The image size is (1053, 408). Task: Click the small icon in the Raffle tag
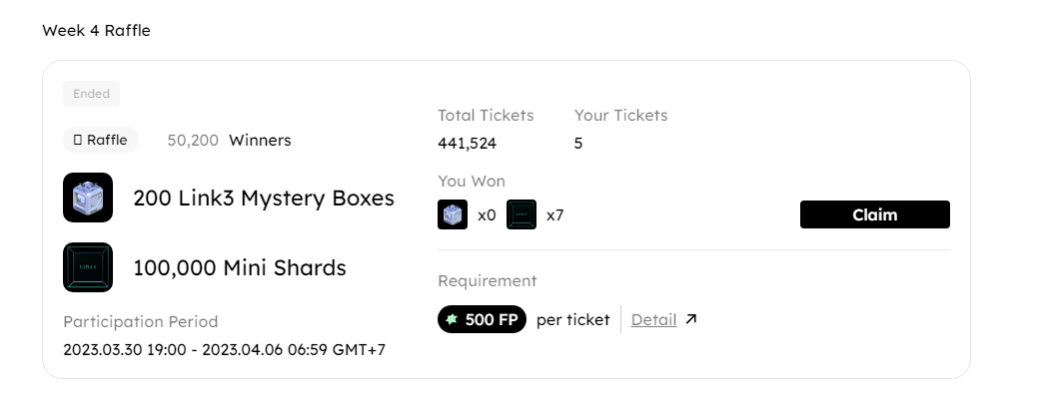point(77,140)
